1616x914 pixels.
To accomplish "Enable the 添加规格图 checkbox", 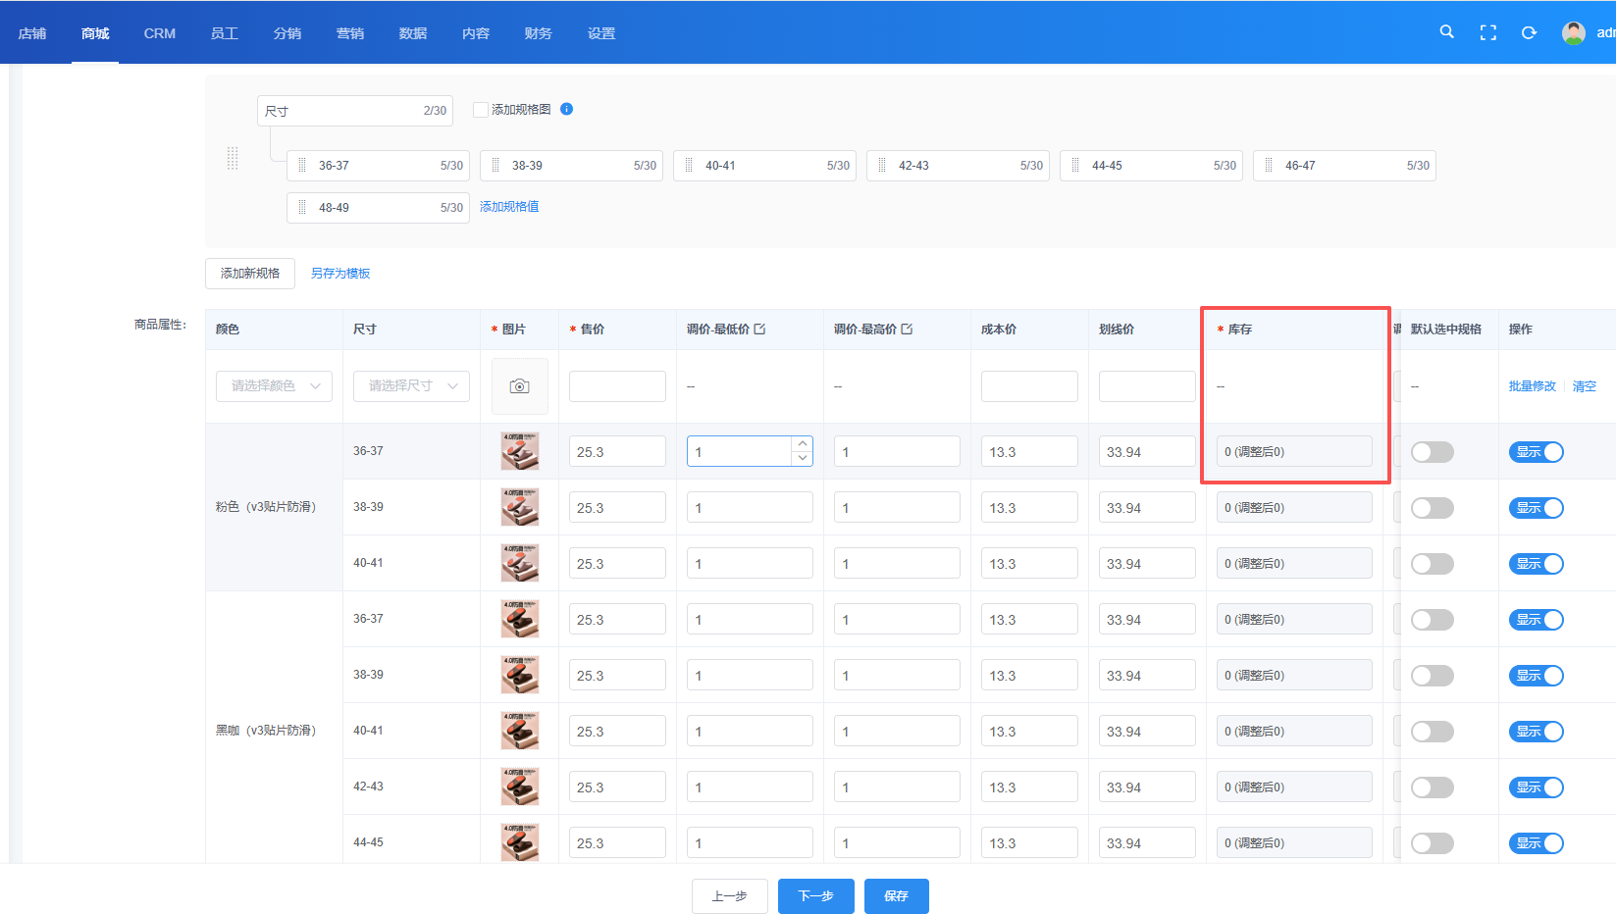I will [481, 110].
